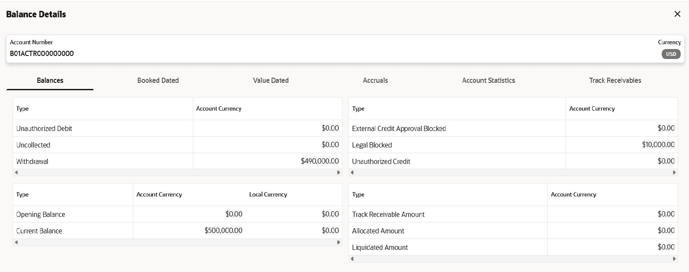Click the account number B01ACTR000000000
This screenshot has height=272, width=689.
[x=42, y=53]
